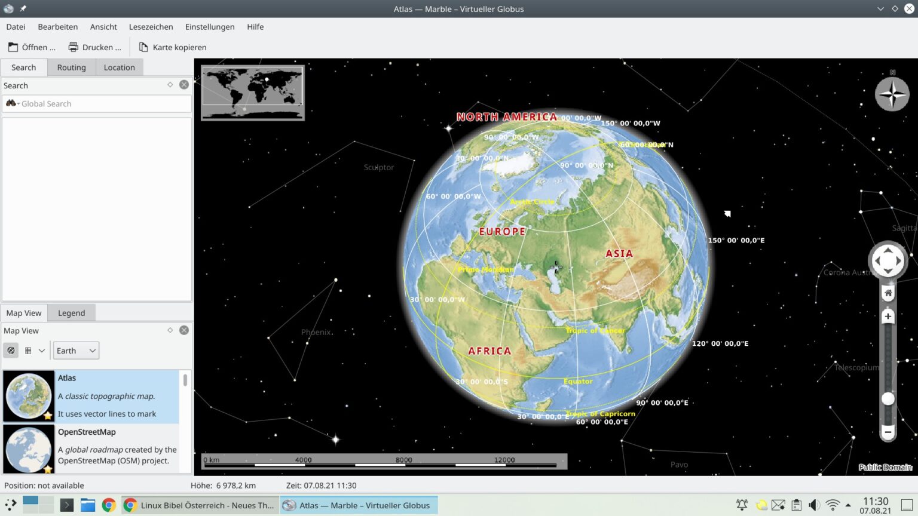Open the Earth celestial body dropdown
This screenshot has width=918, height=516.
click(x=75, y=351)
